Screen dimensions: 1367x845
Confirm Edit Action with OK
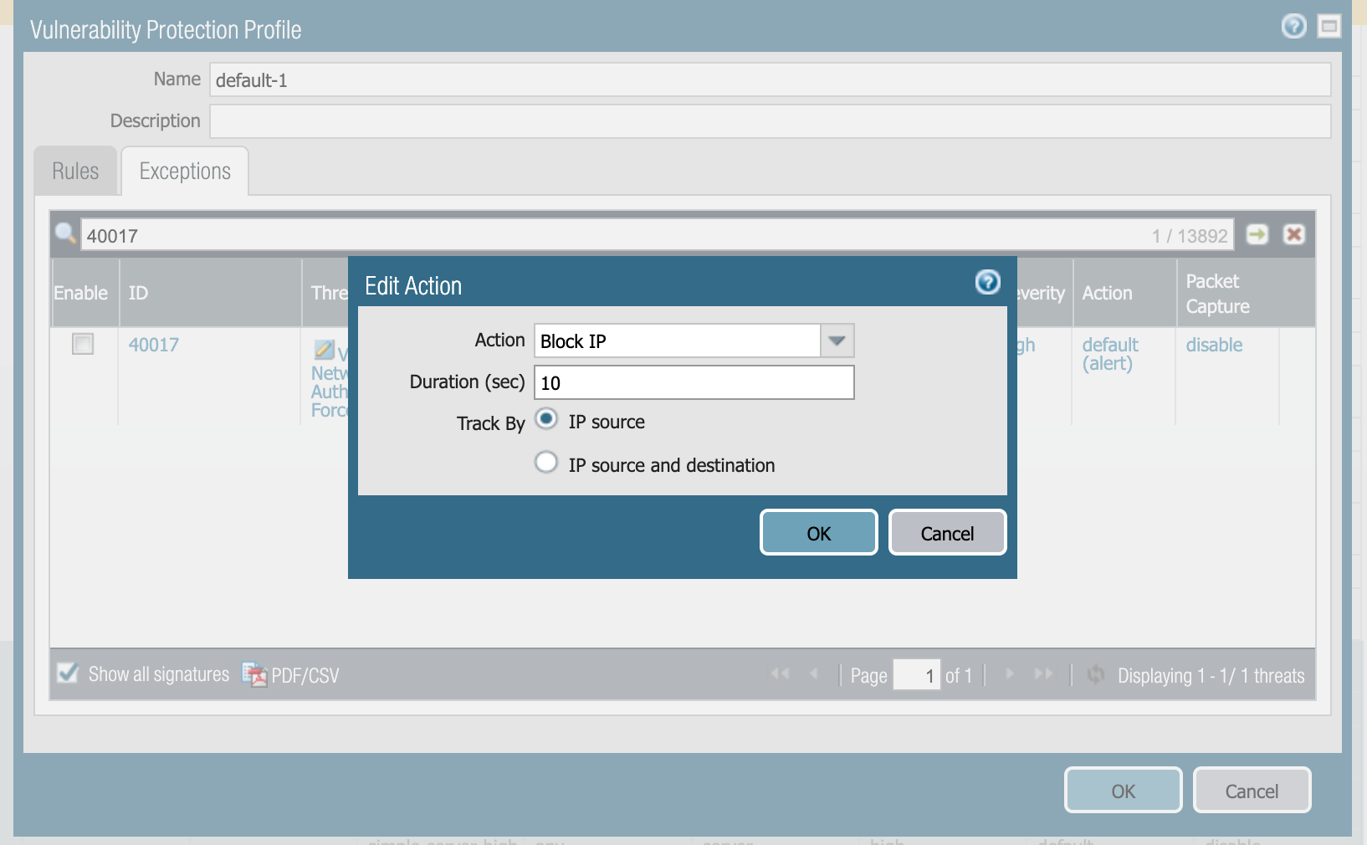click(x=818, y=533)
